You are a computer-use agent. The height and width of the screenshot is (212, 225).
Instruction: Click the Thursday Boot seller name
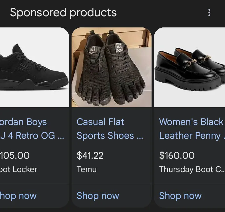click(191, 170)
